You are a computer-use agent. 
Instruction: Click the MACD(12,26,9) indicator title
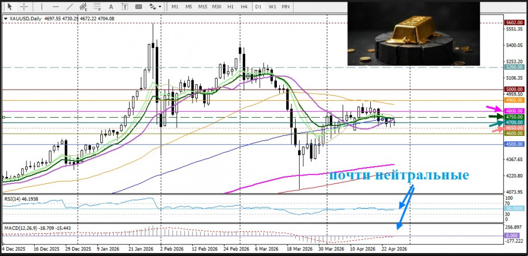(38, 228)
